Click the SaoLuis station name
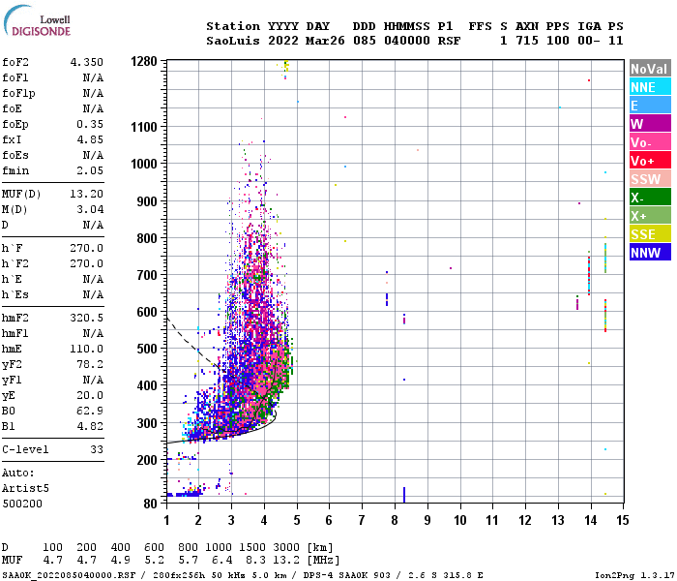Screen dimensions: 677x581 [233, 41]
